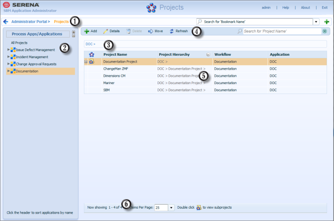The height and width of the screenshot is (221, 334).
Task: Select Issue Defect Management in tree
Action: pyautogui.click(x=35, y=50)
